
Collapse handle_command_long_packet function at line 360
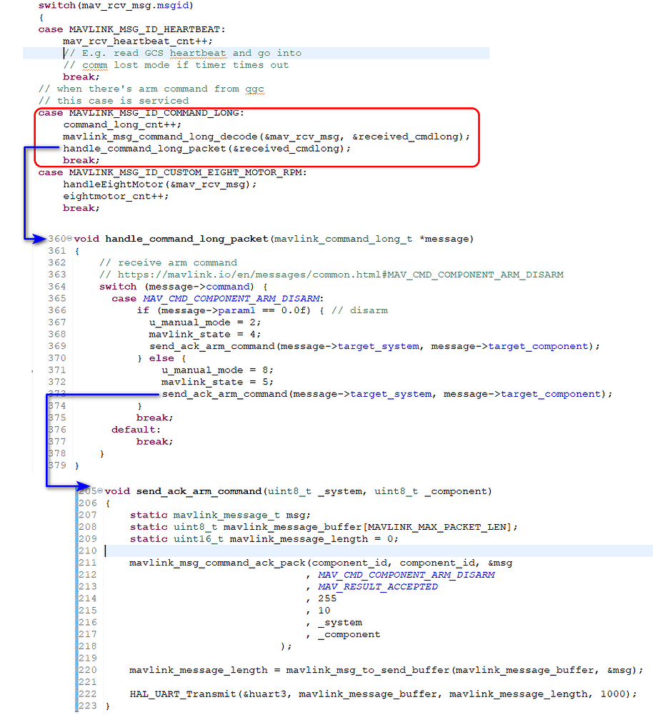(x=69, y=239)
